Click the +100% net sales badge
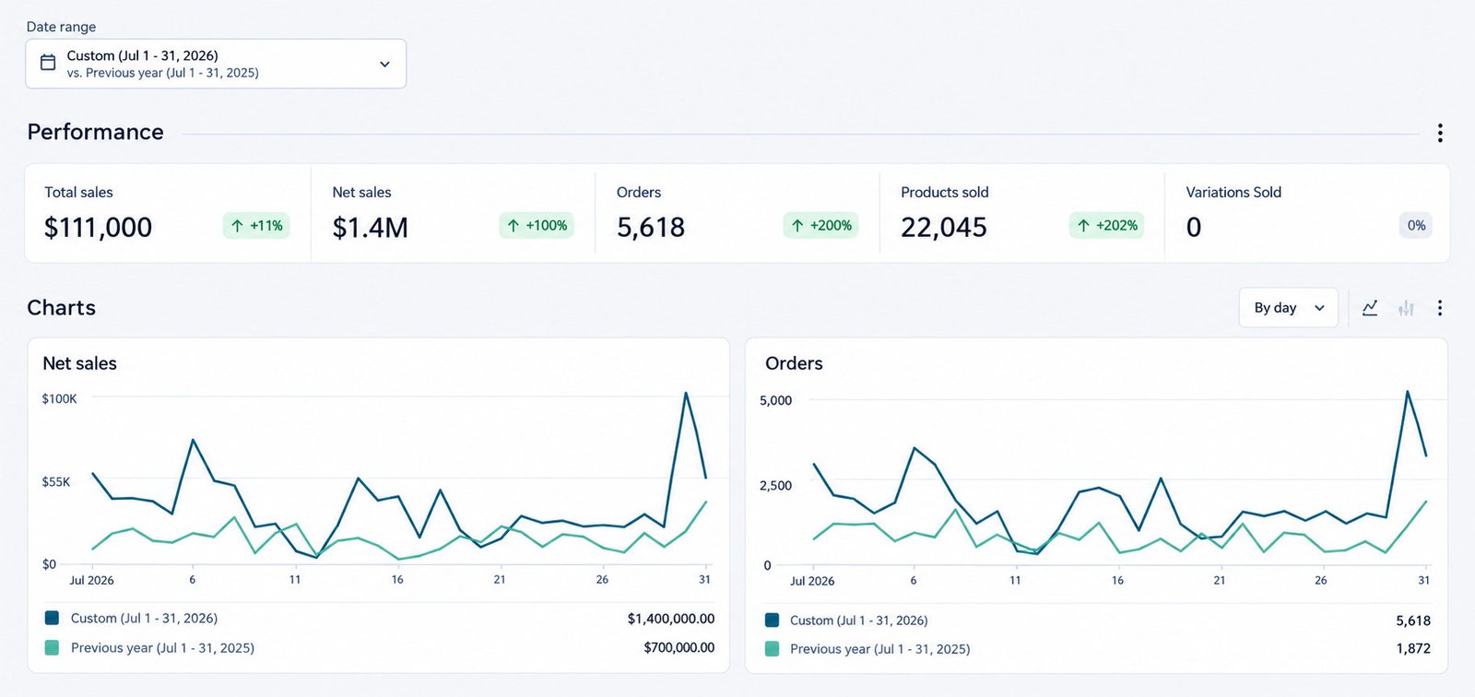Screen dimensions: 1475x697 (537, 226)
